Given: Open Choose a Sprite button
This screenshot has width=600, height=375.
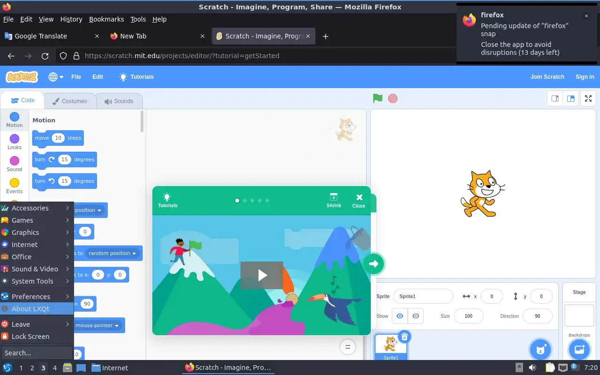Looking at the screenshot, I should [x=540, y=349].
